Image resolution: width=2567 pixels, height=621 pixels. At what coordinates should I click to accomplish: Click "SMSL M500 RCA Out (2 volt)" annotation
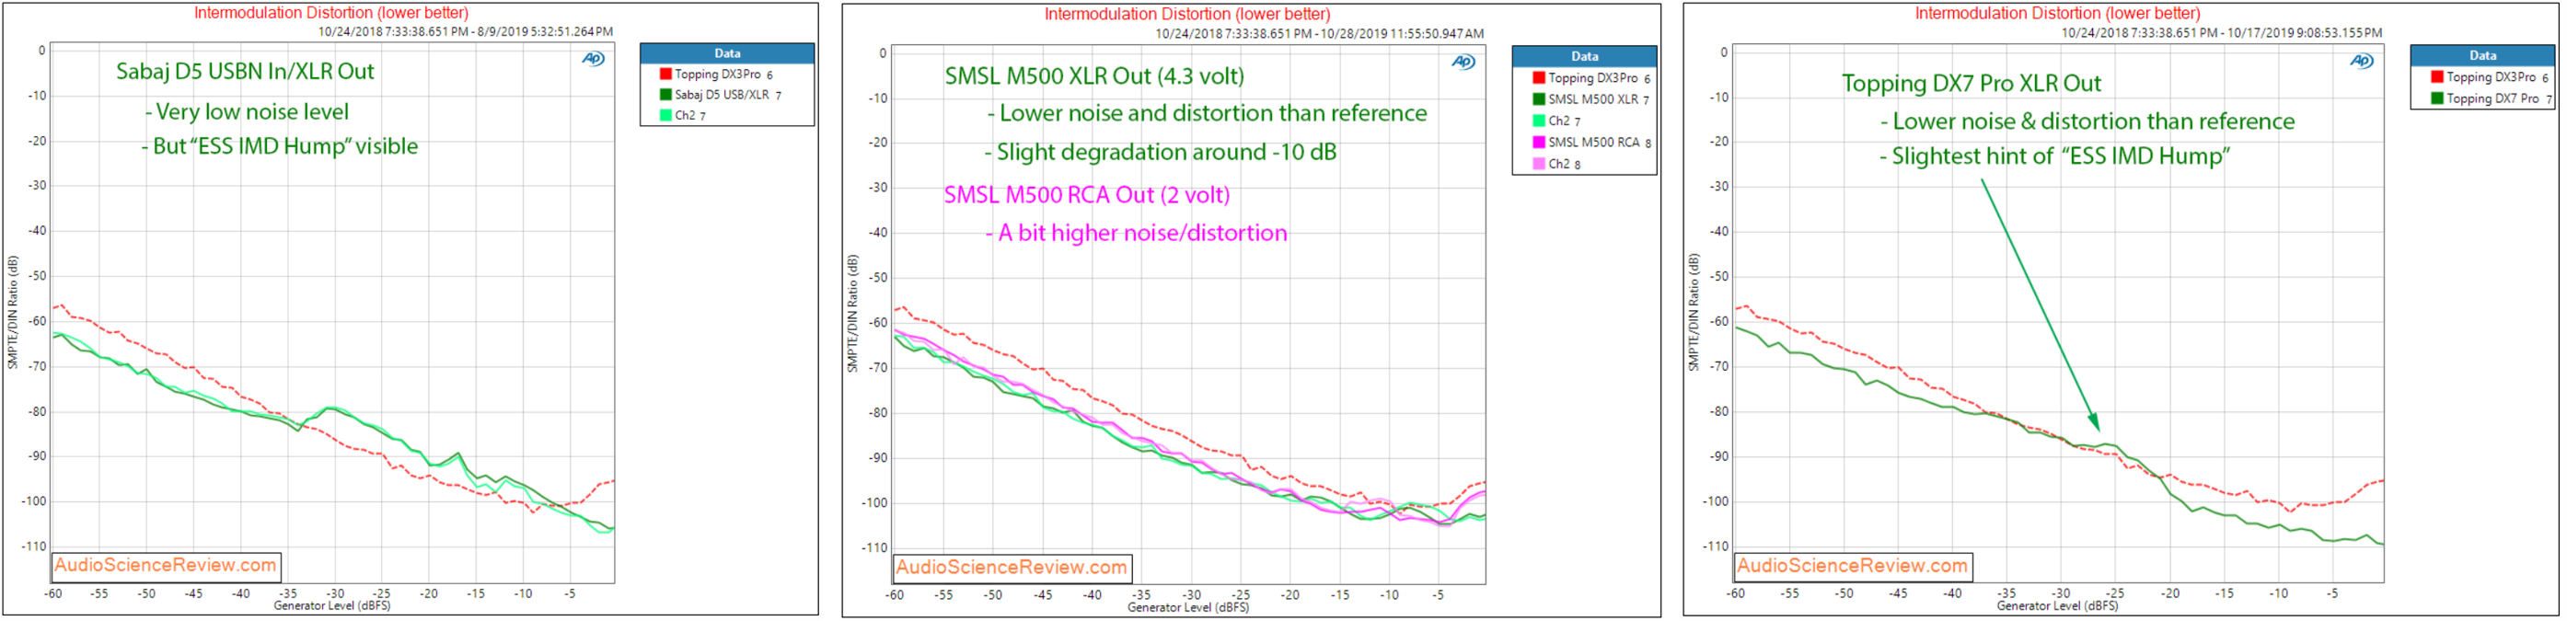point(1086,195)
